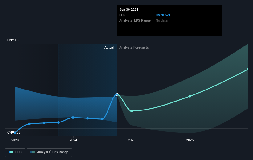Image resolution: width=253 pixels, height=160 pixels.
Task: Click the Analysts' EPS Range swatch icon
Action: [32, 152]
